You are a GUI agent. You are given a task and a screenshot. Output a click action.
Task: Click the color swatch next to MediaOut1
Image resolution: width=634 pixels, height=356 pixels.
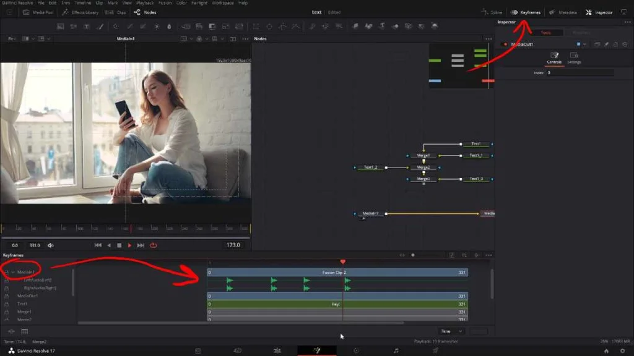click(580, 44)
